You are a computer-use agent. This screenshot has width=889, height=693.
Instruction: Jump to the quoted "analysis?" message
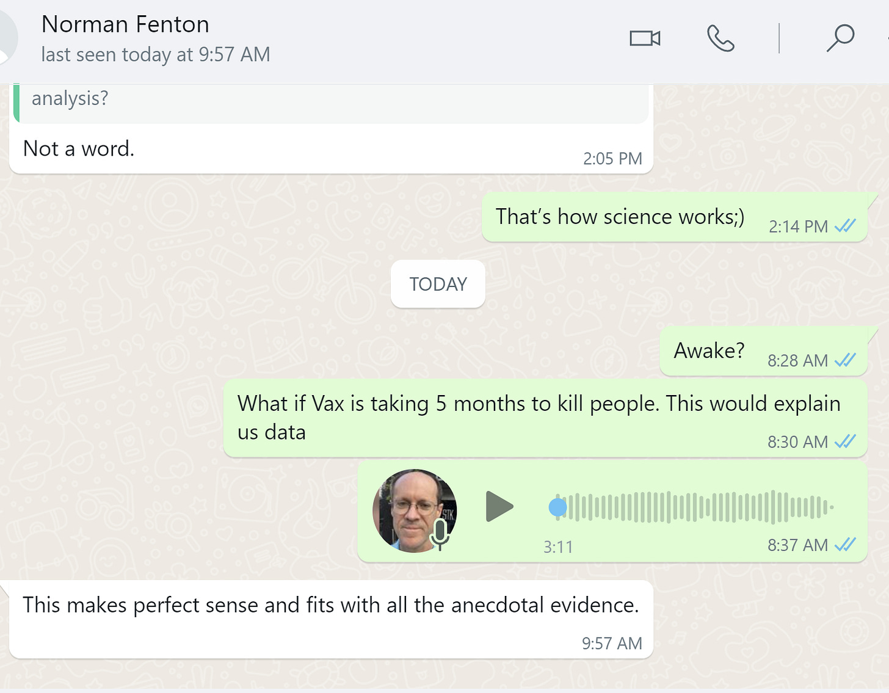tap(330, 102)
